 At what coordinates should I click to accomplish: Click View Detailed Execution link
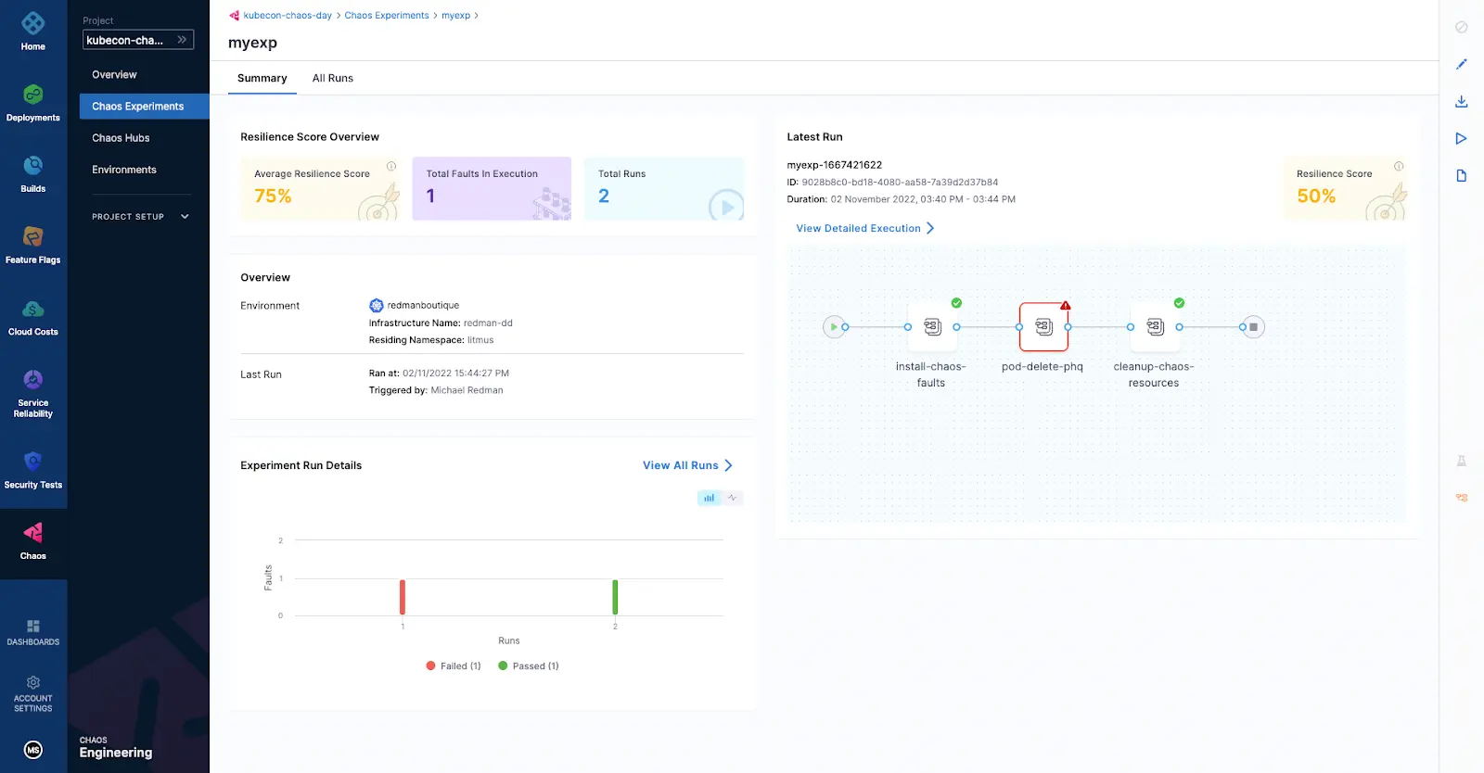click(864, 228)
